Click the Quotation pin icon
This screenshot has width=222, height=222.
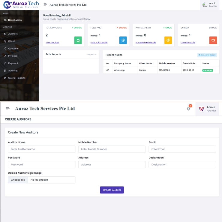[x=5, y=49]
